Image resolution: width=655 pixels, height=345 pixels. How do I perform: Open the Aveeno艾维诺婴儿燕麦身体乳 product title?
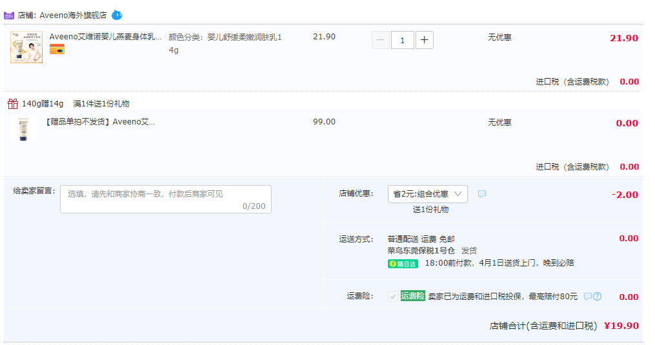(x=105, y=37)
